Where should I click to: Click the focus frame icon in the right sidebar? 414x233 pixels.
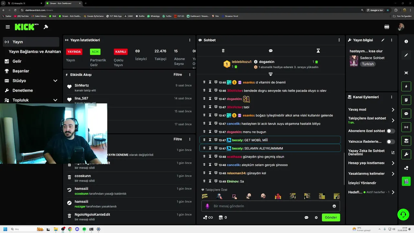[x=406, y=73]
